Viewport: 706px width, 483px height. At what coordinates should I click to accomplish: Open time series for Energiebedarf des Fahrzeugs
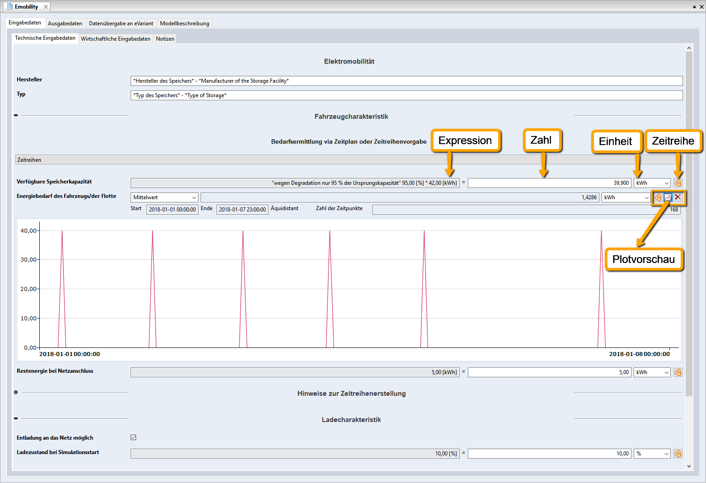tap(658, 197)
